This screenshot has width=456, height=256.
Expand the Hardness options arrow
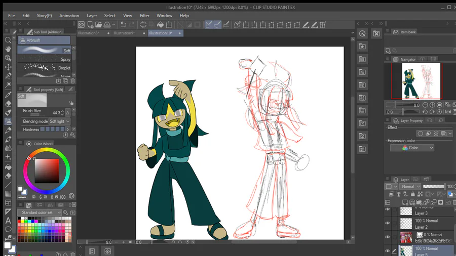pyautogui.click(x=68, y=130)
